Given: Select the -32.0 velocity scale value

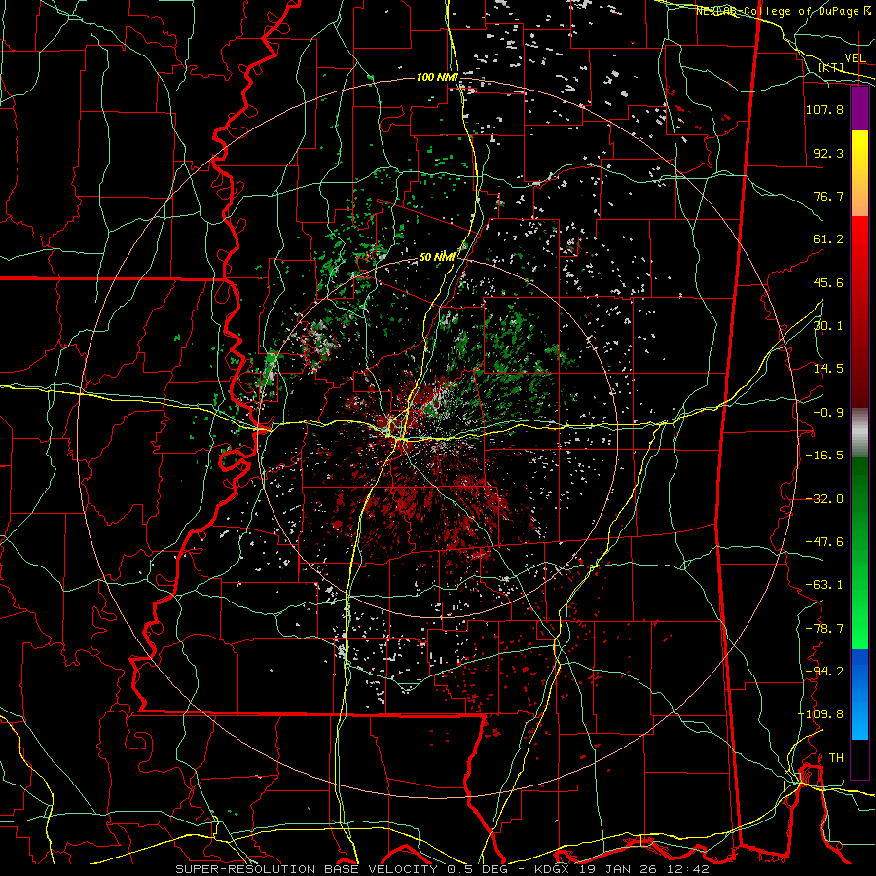Looking at the screenshot, I should [x=824, y=498].
